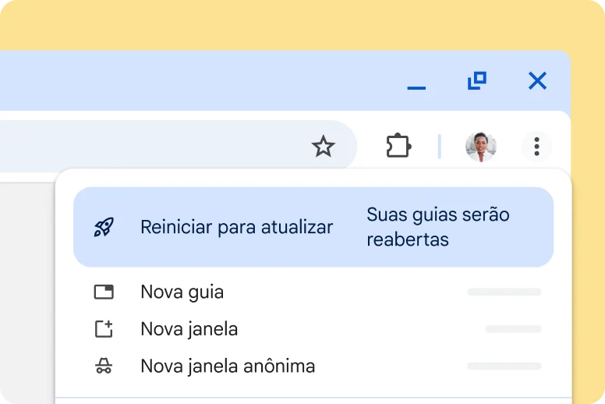This screenshot has width=605, height=404.
Task: Click the profile avatar picture
Action: 480,146
